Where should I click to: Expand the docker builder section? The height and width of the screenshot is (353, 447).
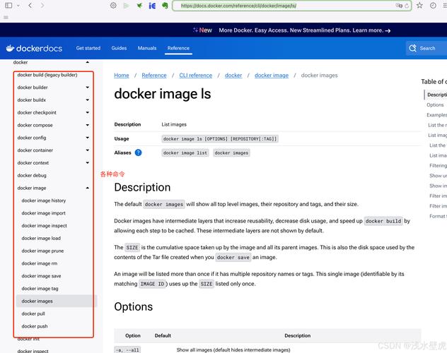(88, 88)
